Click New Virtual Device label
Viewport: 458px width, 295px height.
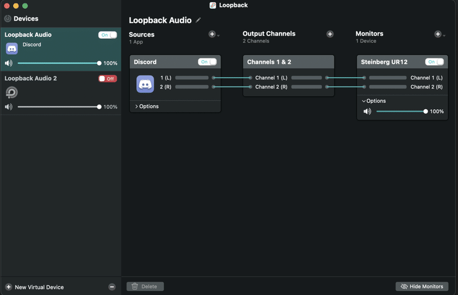coord(39,287)
